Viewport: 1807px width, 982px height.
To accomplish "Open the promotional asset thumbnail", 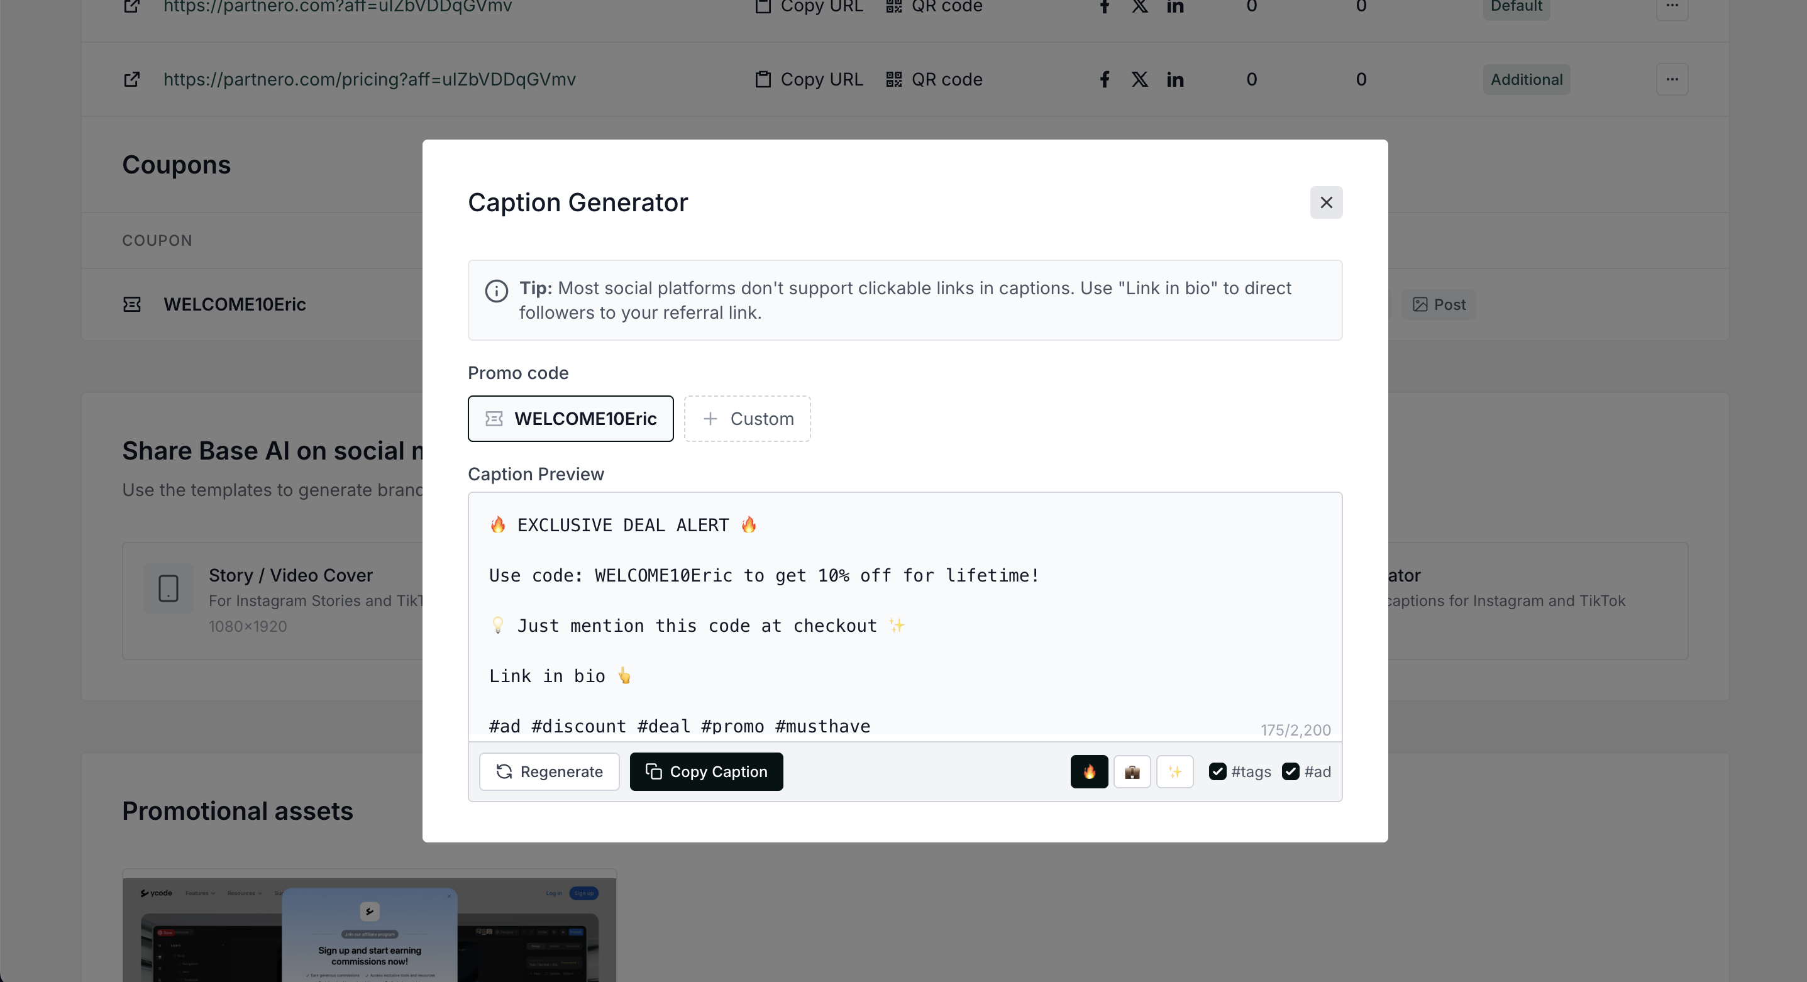I will (370, 929).
